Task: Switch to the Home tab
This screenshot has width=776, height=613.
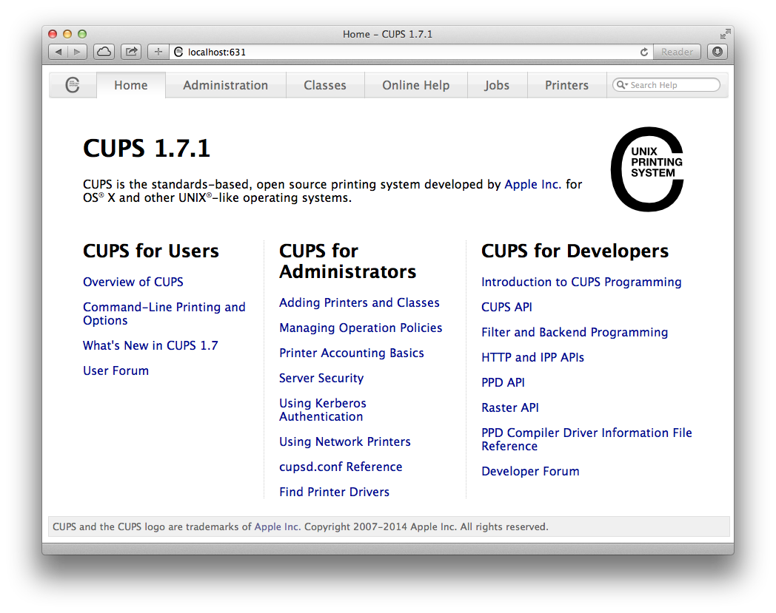Action: [131, 85]
